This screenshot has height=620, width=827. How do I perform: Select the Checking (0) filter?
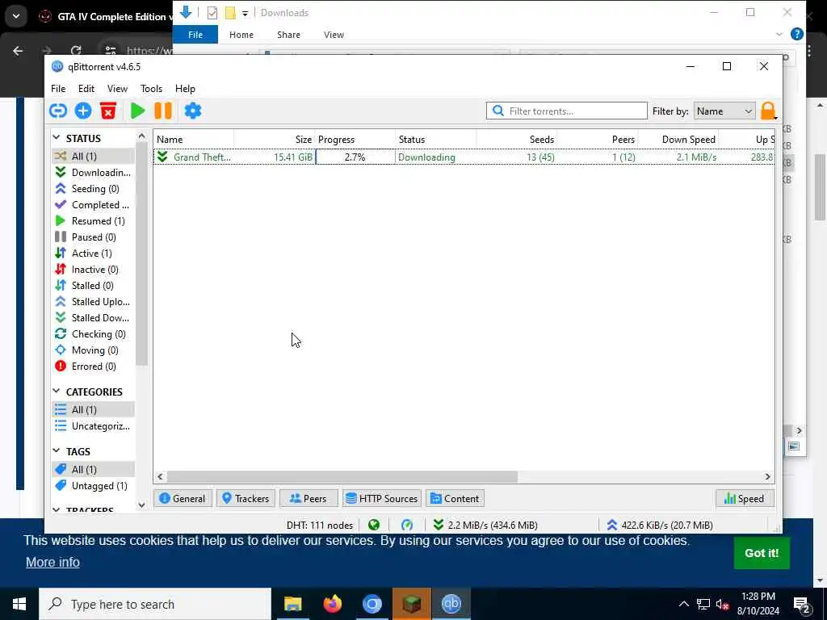tap(94, 334)
